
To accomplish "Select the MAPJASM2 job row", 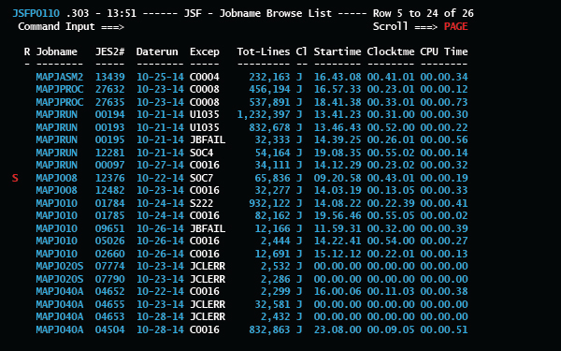I will [x=252, y=77].
